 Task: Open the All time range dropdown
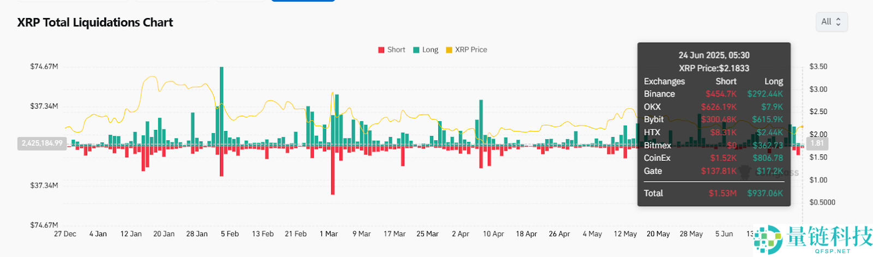pyautogui.click(x=831, y=22)
